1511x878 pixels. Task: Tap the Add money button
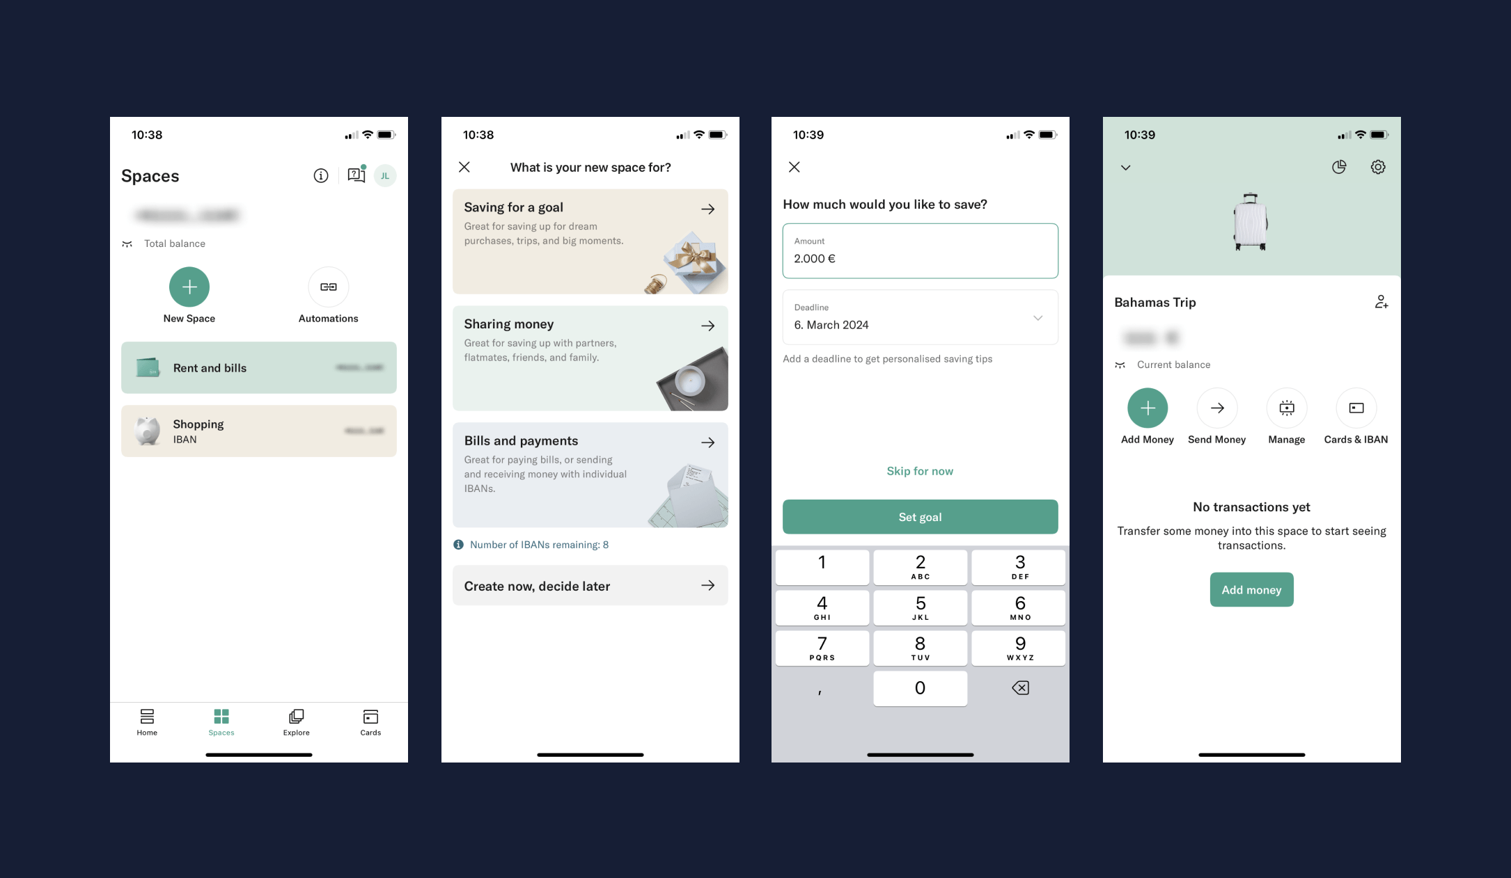[x=1251, y=589]
